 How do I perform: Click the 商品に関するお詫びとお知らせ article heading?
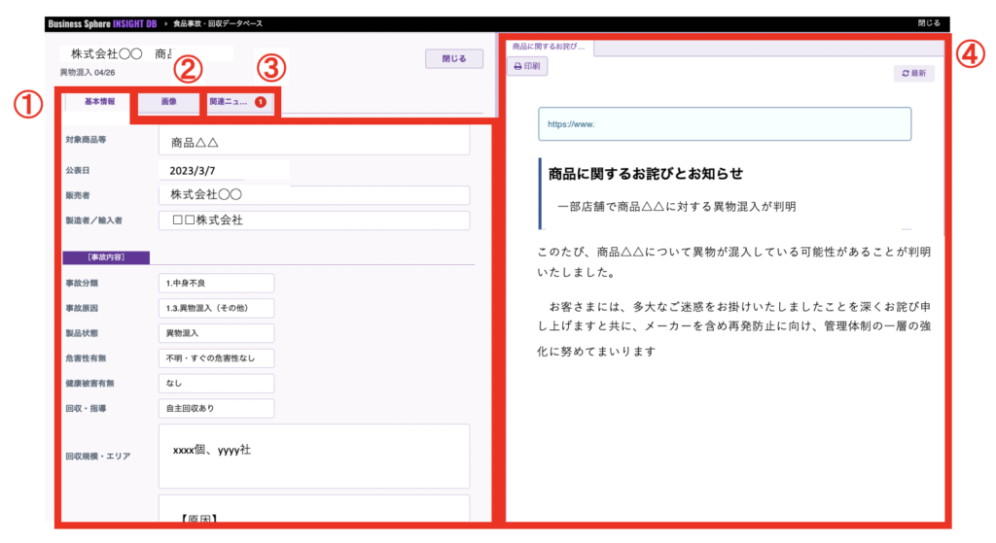click(646, 174)
